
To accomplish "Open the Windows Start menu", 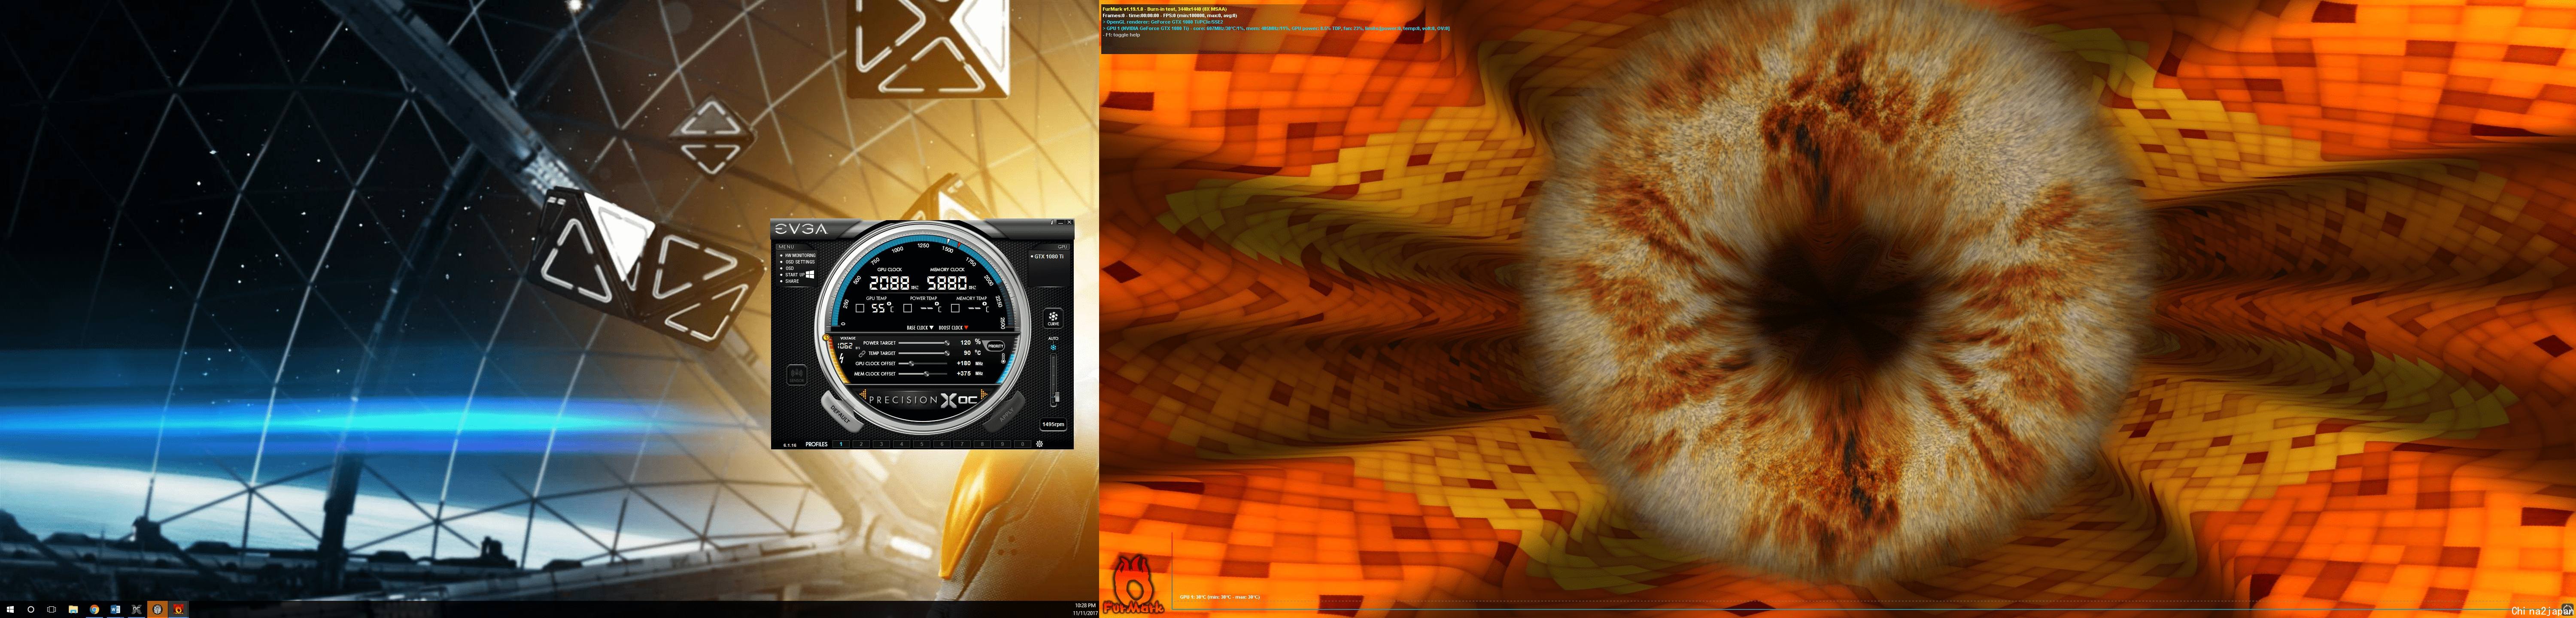I will pos(10,609).
